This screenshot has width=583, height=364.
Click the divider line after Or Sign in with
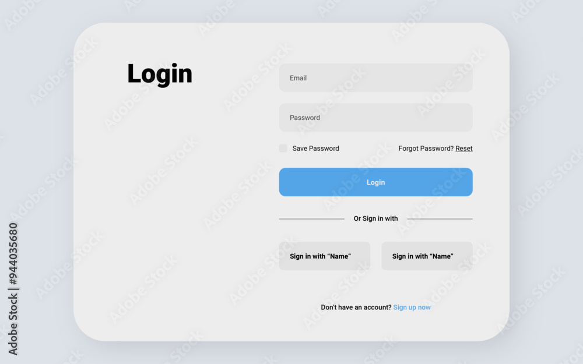tap(440, 219)
